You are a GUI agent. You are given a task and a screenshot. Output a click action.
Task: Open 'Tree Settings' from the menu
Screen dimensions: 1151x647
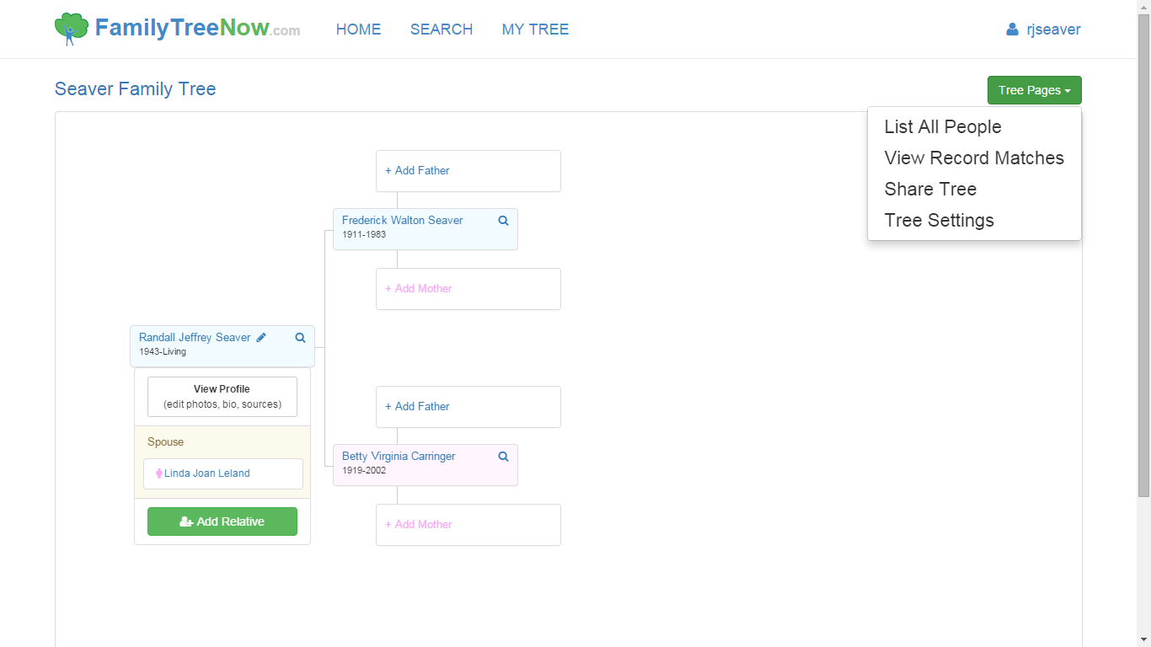click(939, 220)
